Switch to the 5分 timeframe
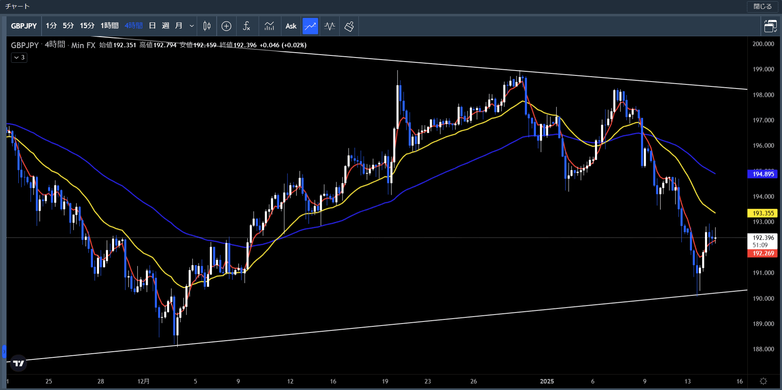Image resolution: width=782 pixels, height=390 pixels. point(68,26)
